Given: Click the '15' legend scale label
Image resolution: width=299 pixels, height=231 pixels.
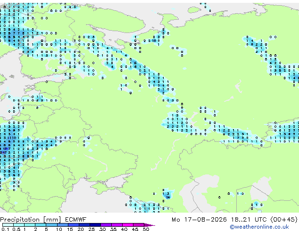Looking at the screenshot, I should (70, 229).
